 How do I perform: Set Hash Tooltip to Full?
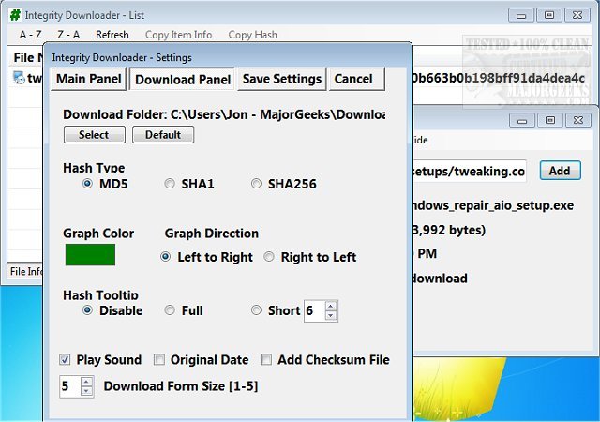click(x=170, y=310)
